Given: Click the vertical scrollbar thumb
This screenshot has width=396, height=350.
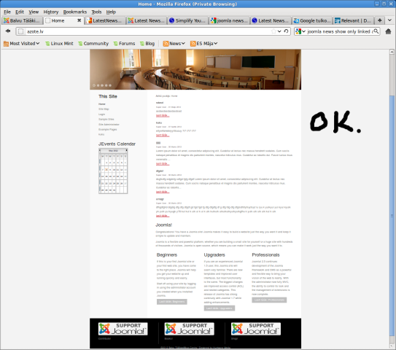Looking at the screenshot, I should pyautogui.click(x=392, y=215).
